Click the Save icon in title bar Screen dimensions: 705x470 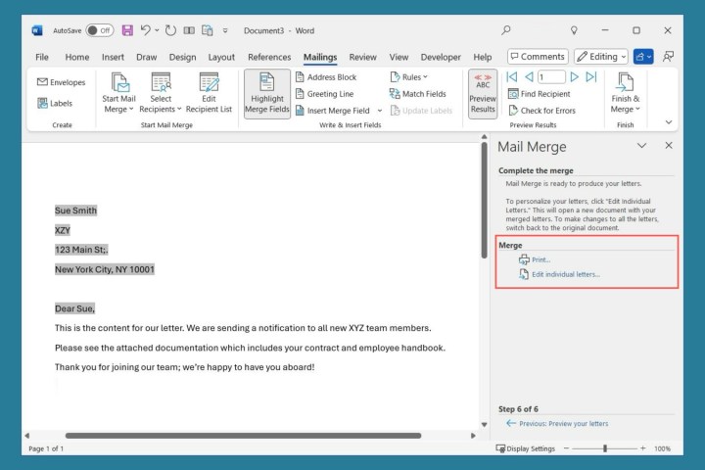[127, 30]
